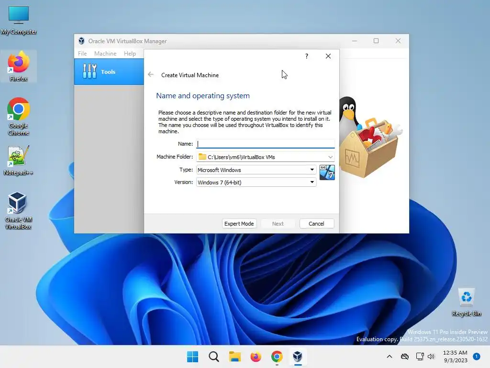The width and height of the screenshot is (490, 368).
Task: Open the Recycle Bin icon
Action: click(x=466, y=302)
